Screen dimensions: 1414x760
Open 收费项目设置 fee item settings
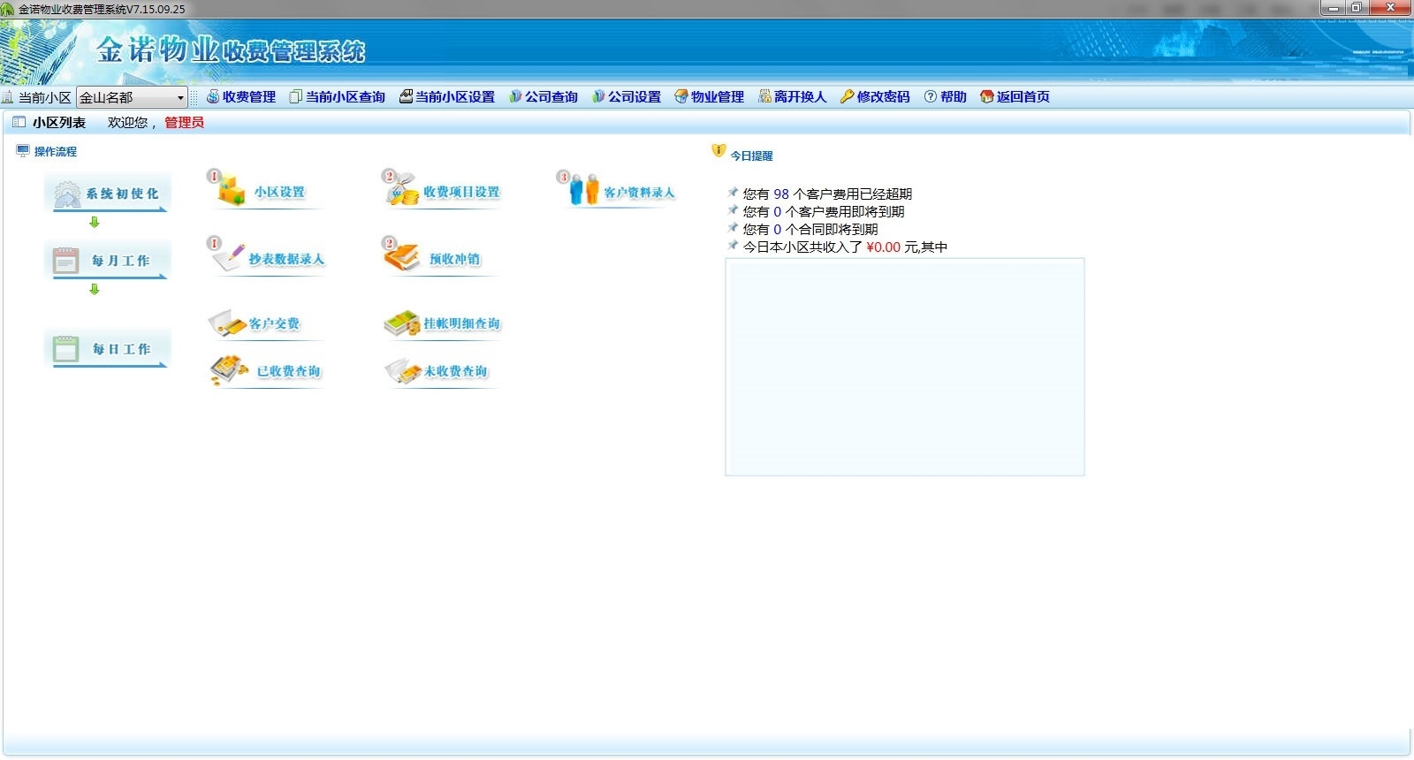point(445,192)
